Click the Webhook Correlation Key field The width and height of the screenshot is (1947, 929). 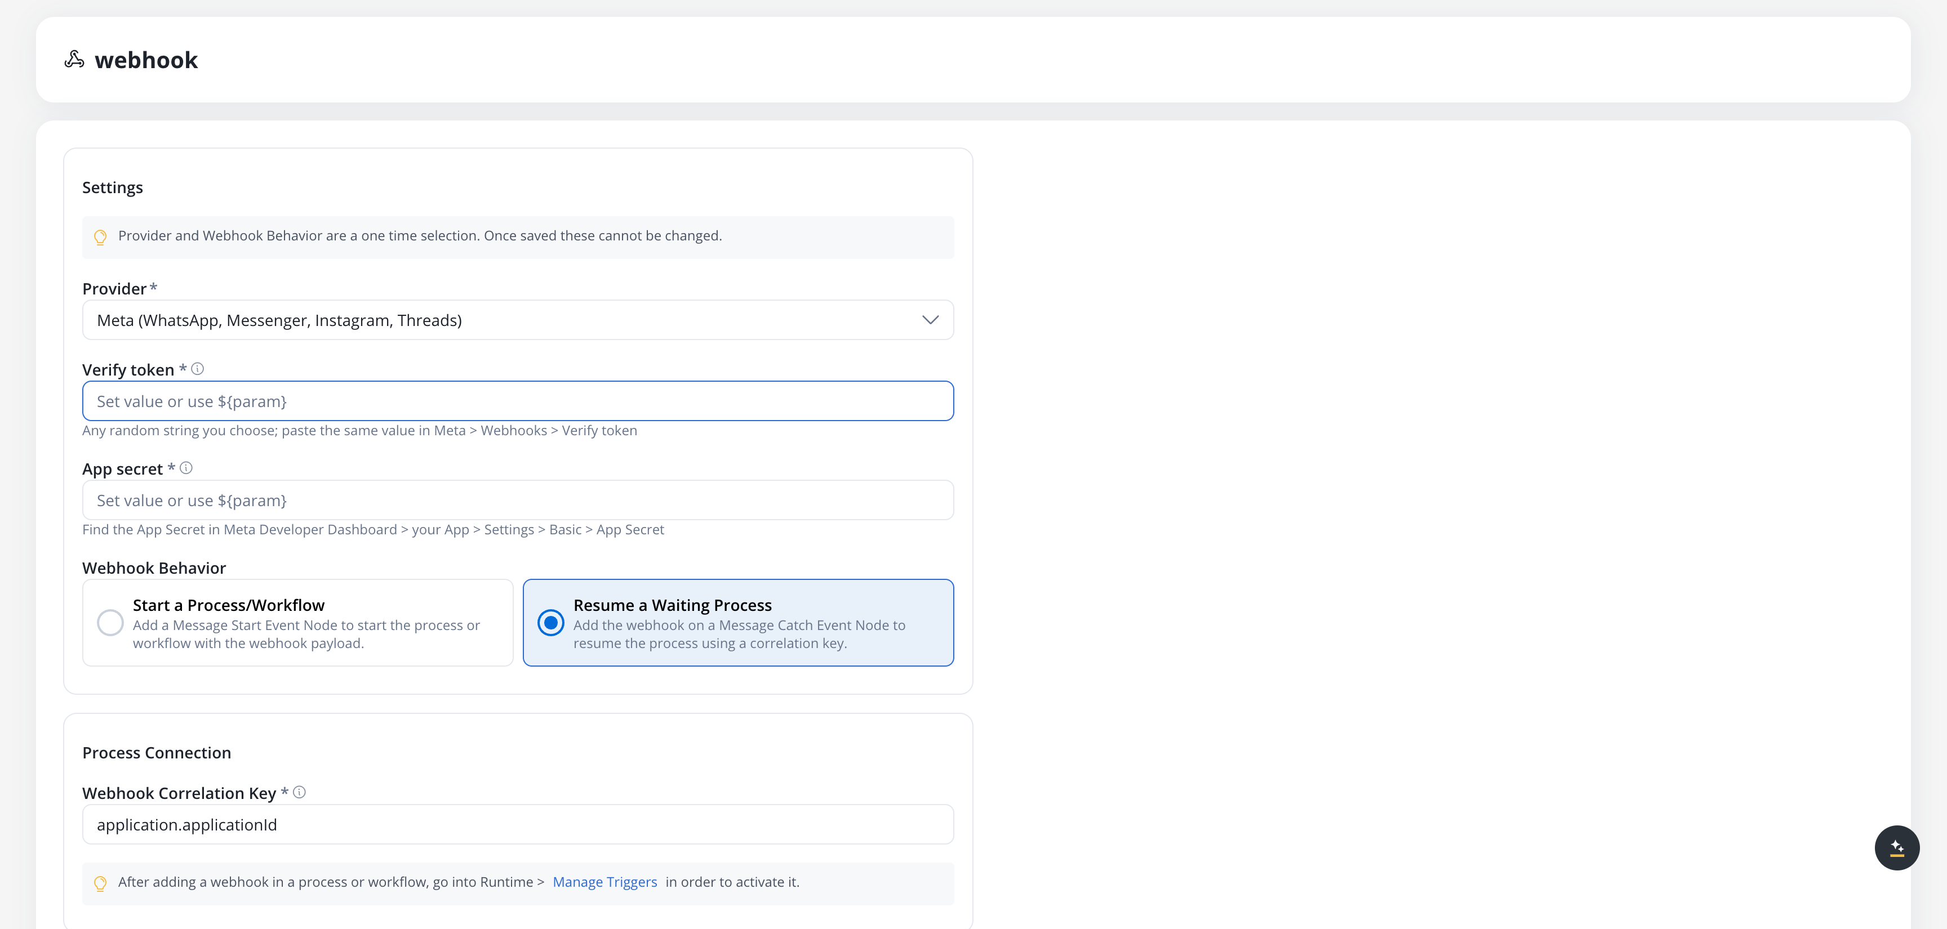518,824
